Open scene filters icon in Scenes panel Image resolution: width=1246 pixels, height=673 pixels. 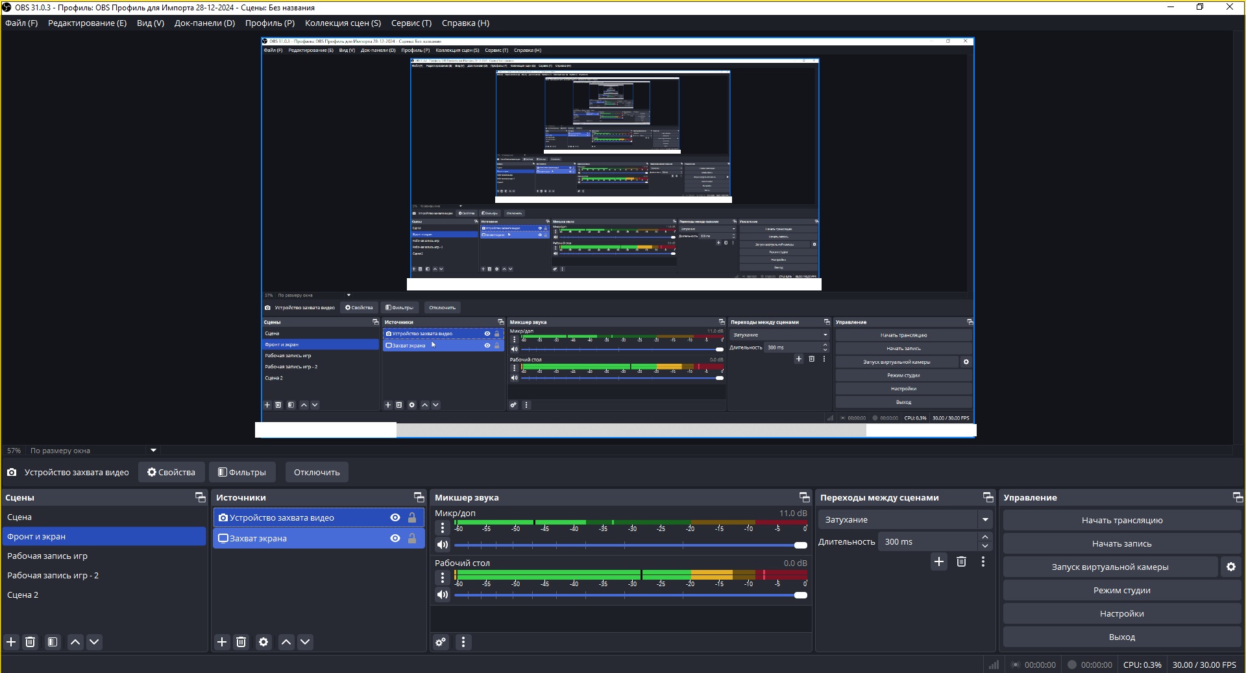(53, 642)
